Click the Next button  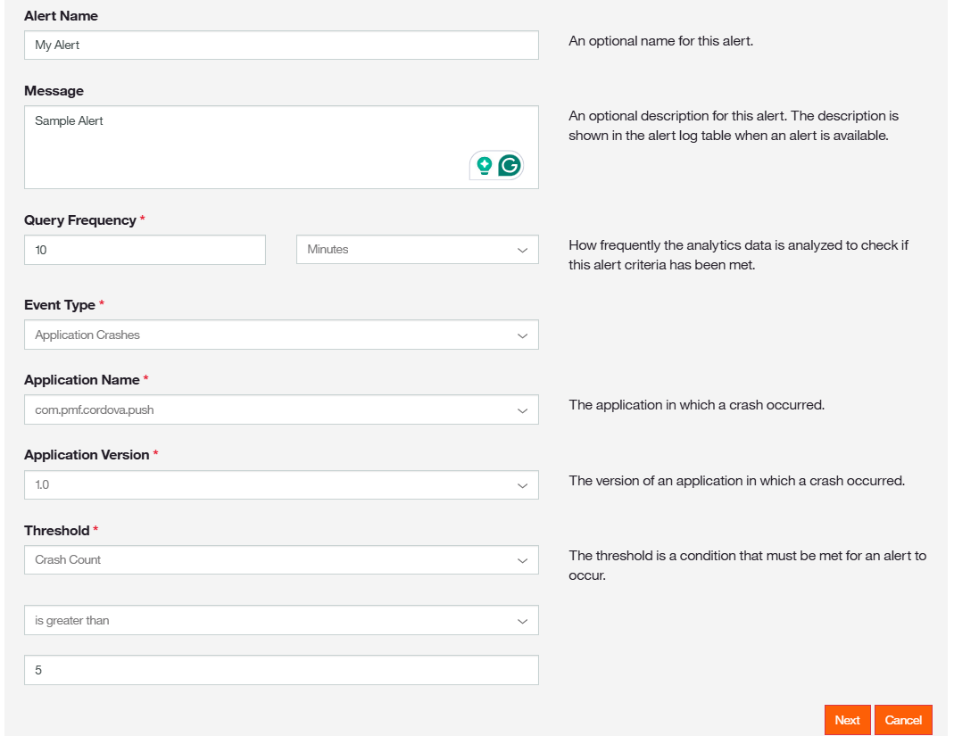tap(847, 720)
